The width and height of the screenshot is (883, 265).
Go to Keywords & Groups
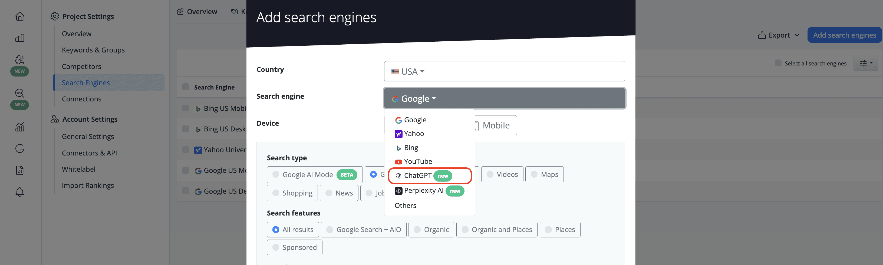(93, 50)
